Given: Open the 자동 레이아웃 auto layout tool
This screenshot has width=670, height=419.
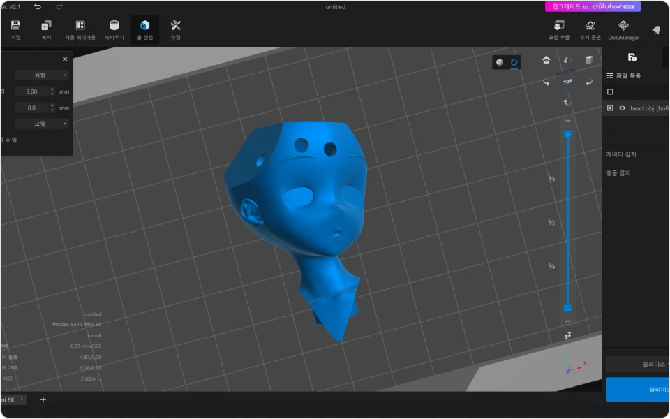Looking at the screenshot, I should tap(80, 29).
